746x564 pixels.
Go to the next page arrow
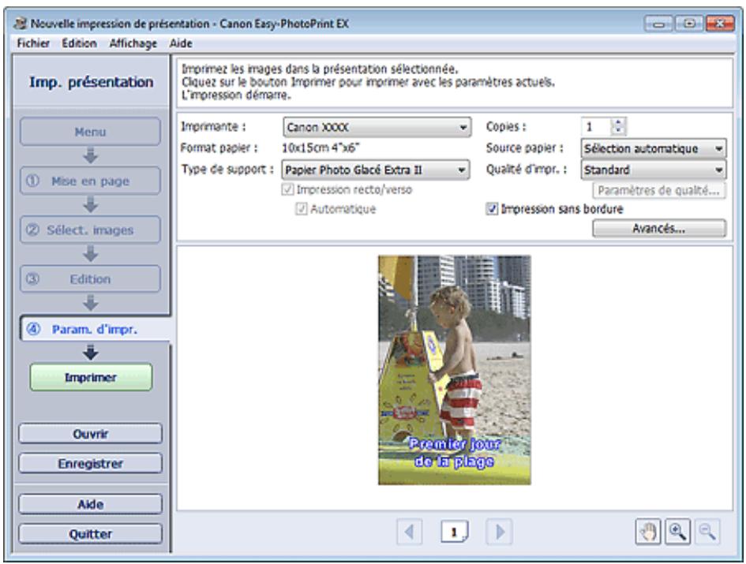(500, 531)
